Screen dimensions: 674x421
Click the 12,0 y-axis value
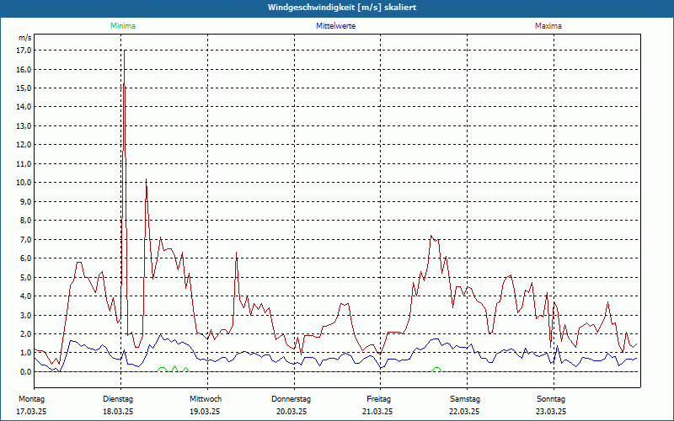[x=24, y=145]
